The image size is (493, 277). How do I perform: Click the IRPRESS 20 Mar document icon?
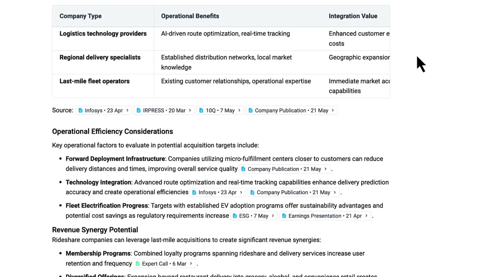pos(139,111)
